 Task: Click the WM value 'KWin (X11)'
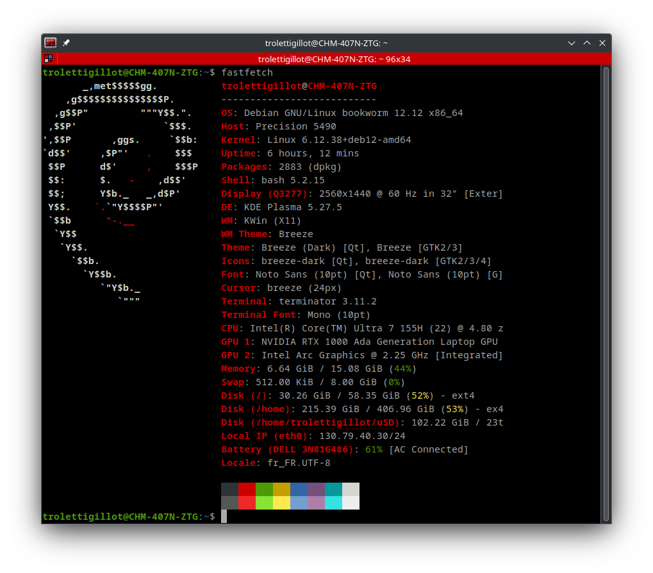(272, 220)
